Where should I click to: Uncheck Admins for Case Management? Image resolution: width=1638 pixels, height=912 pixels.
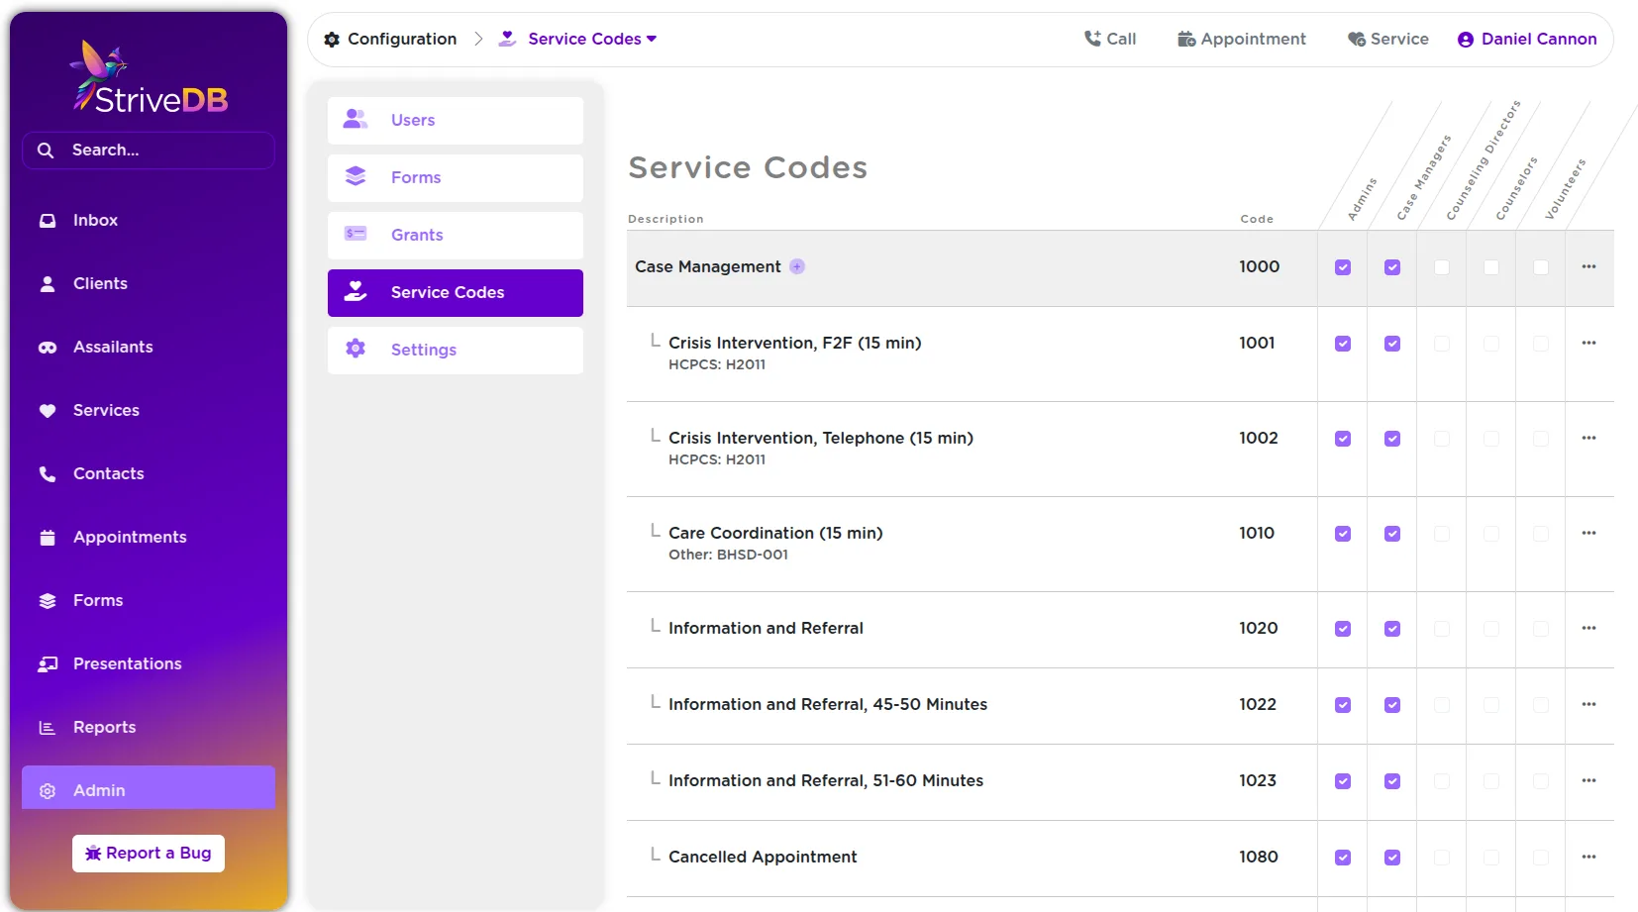[1342, 266]
